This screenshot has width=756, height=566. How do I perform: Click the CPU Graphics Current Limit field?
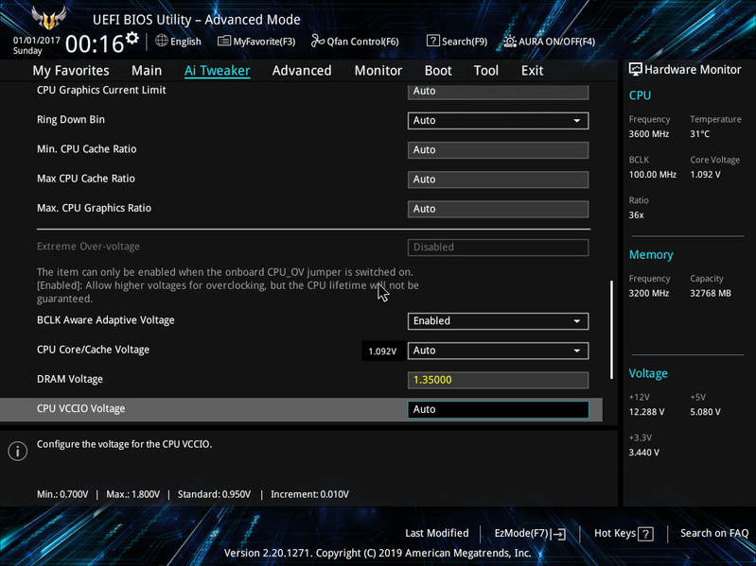[x=498, y=92]
